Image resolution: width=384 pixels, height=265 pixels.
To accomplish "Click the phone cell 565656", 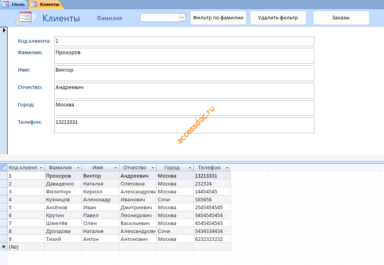I will (x=212, y=199).
